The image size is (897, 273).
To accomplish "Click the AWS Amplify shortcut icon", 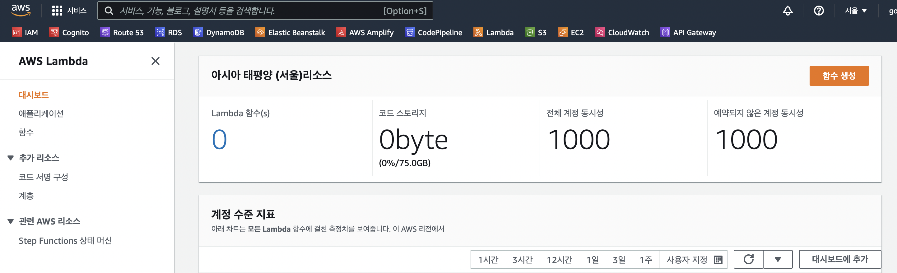I will point(341,32).
